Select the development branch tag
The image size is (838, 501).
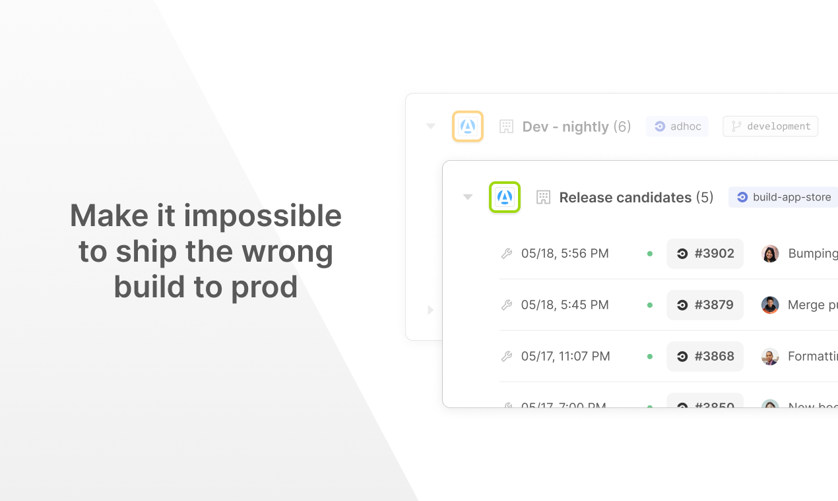(771, 127)
